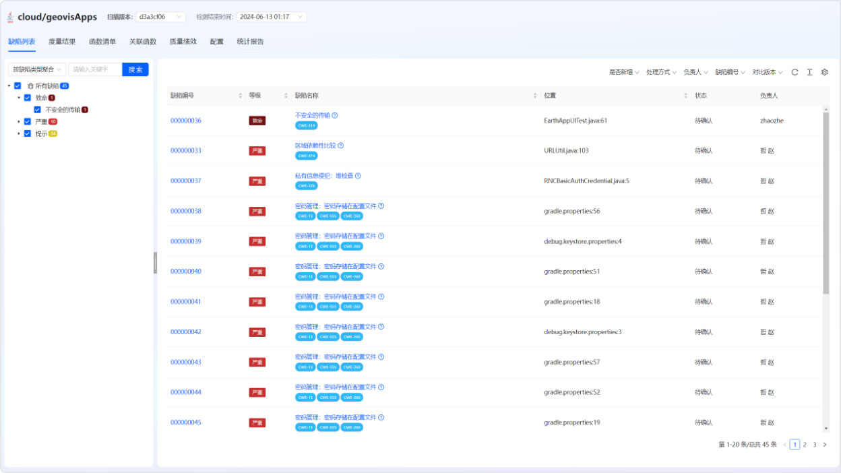Click the CWE-319 tag

click(x=307, y=125)
